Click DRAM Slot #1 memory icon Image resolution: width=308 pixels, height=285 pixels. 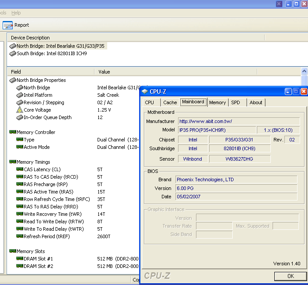click(x=20, y=258)
